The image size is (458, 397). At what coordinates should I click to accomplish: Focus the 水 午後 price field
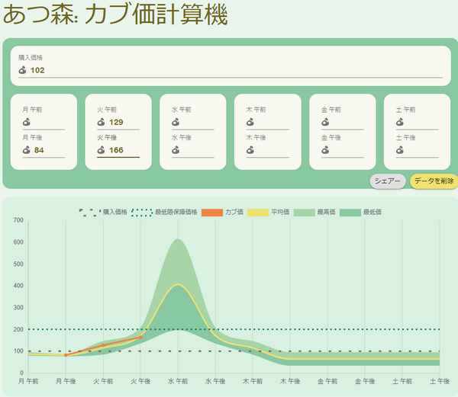pos(193,150)
